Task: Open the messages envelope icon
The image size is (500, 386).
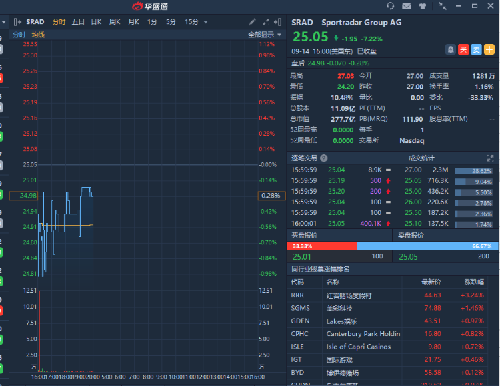Action: pos(407,6)
